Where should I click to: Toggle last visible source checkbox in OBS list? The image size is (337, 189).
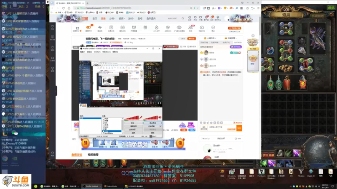104,133
